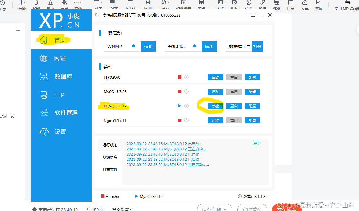The height and width of the screenshot is (211, 359).
Task: Click the version info icon near 8.1.1.3
Action: [x=240, y=196]
